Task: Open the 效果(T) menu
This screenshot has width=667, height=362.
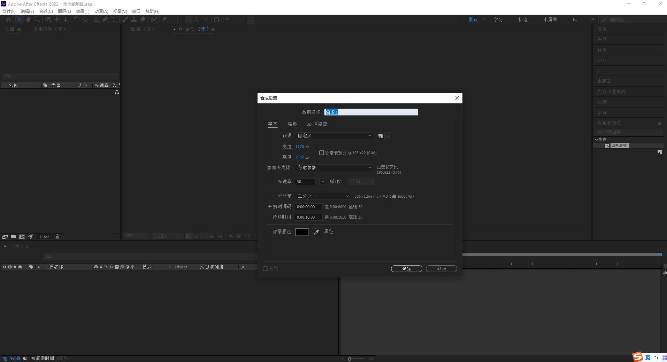Action: (x=83, y=11)
